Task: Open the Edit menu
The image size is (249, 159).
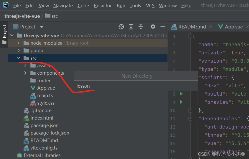Action: (30, 5)
